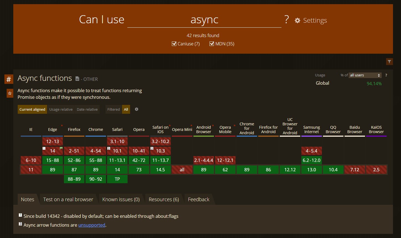Click the Edge browser column header
Viewport: 401px width, 238px height.
point(53,130)
